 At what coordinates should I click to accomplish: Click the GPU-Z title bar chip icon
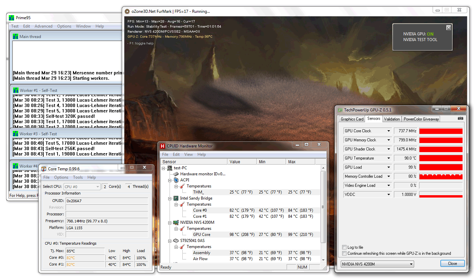click(340, 110)
